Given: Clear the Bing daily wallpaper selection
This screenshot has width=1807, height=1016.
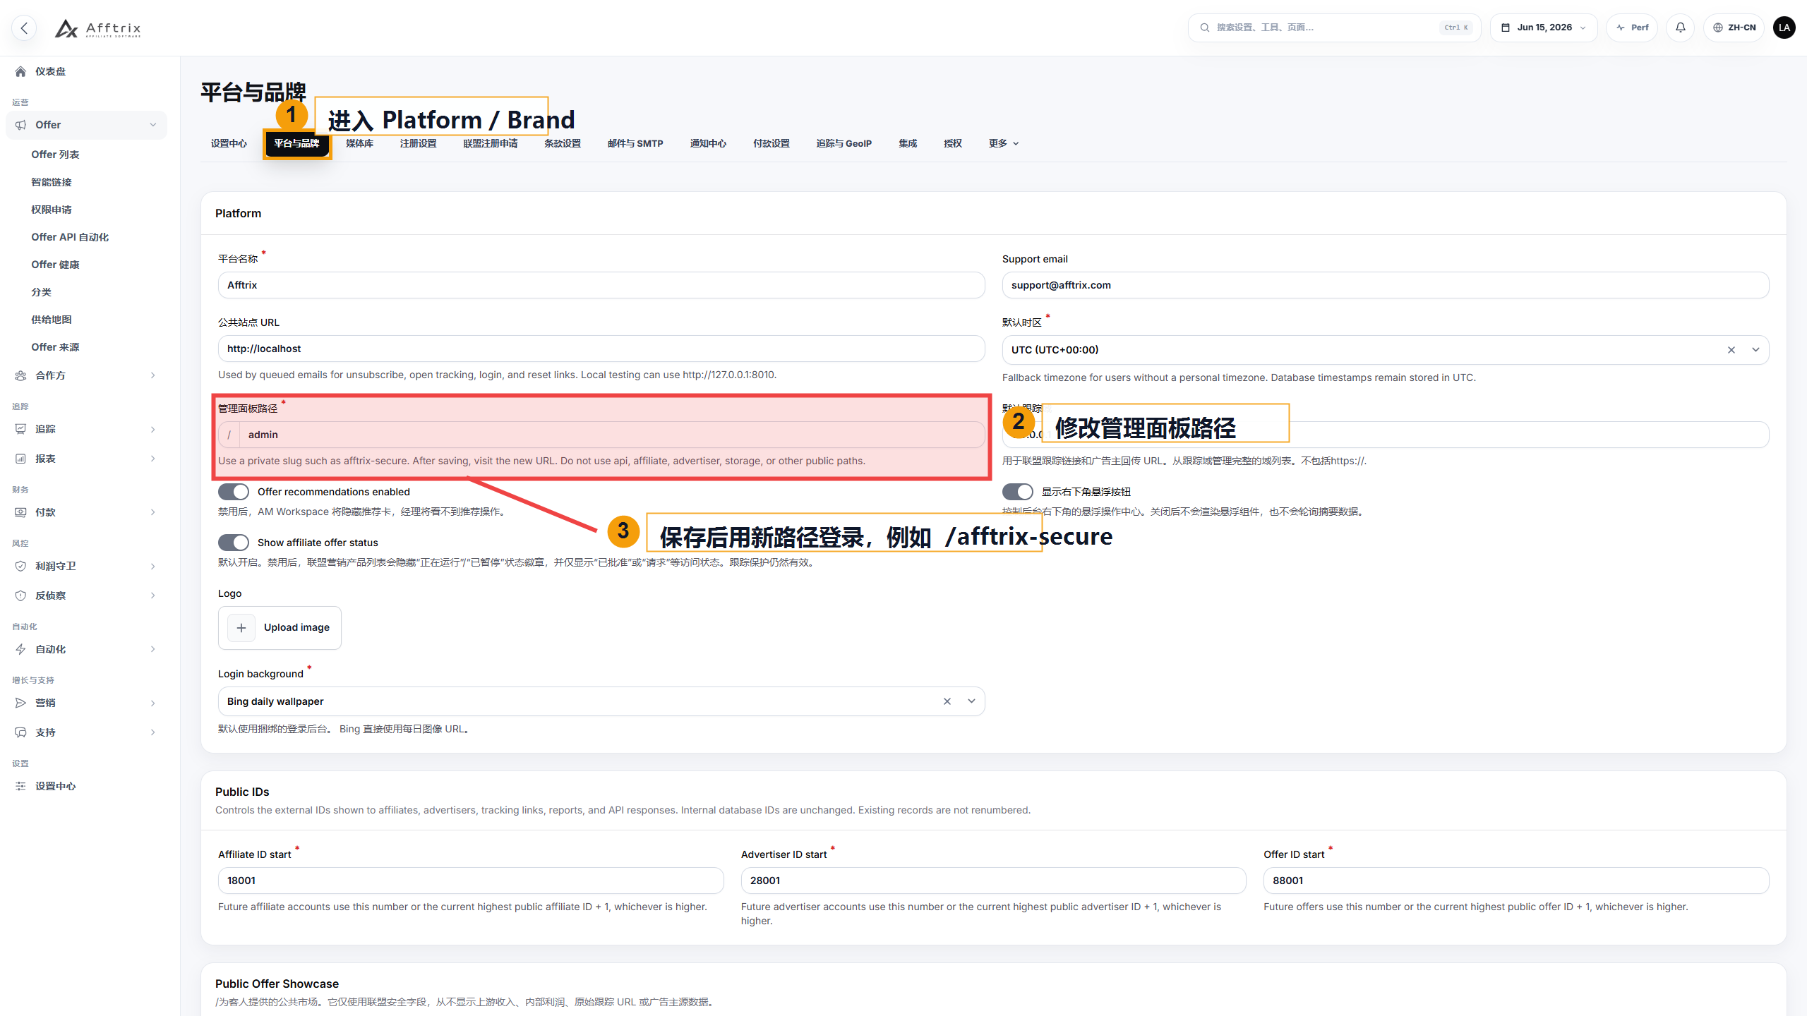Looking at the screenshot, I should click(947, 701).
